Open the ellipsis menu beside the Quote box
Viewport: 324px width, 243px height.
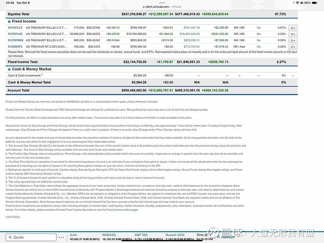[61, 237]
